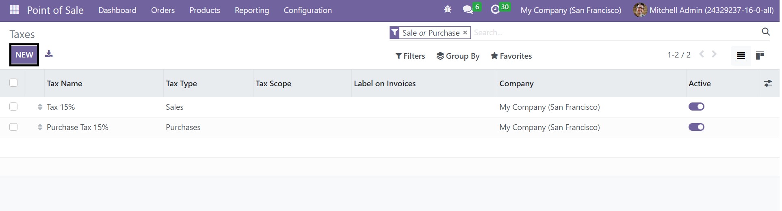Viewport: 782px width, 211px height.
Task: Switch to list view
Action: click(741, 55)
